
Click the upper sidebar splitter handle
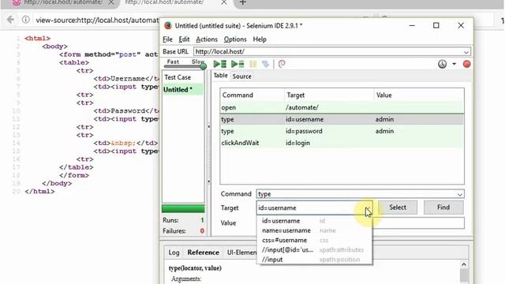[208, 127]
